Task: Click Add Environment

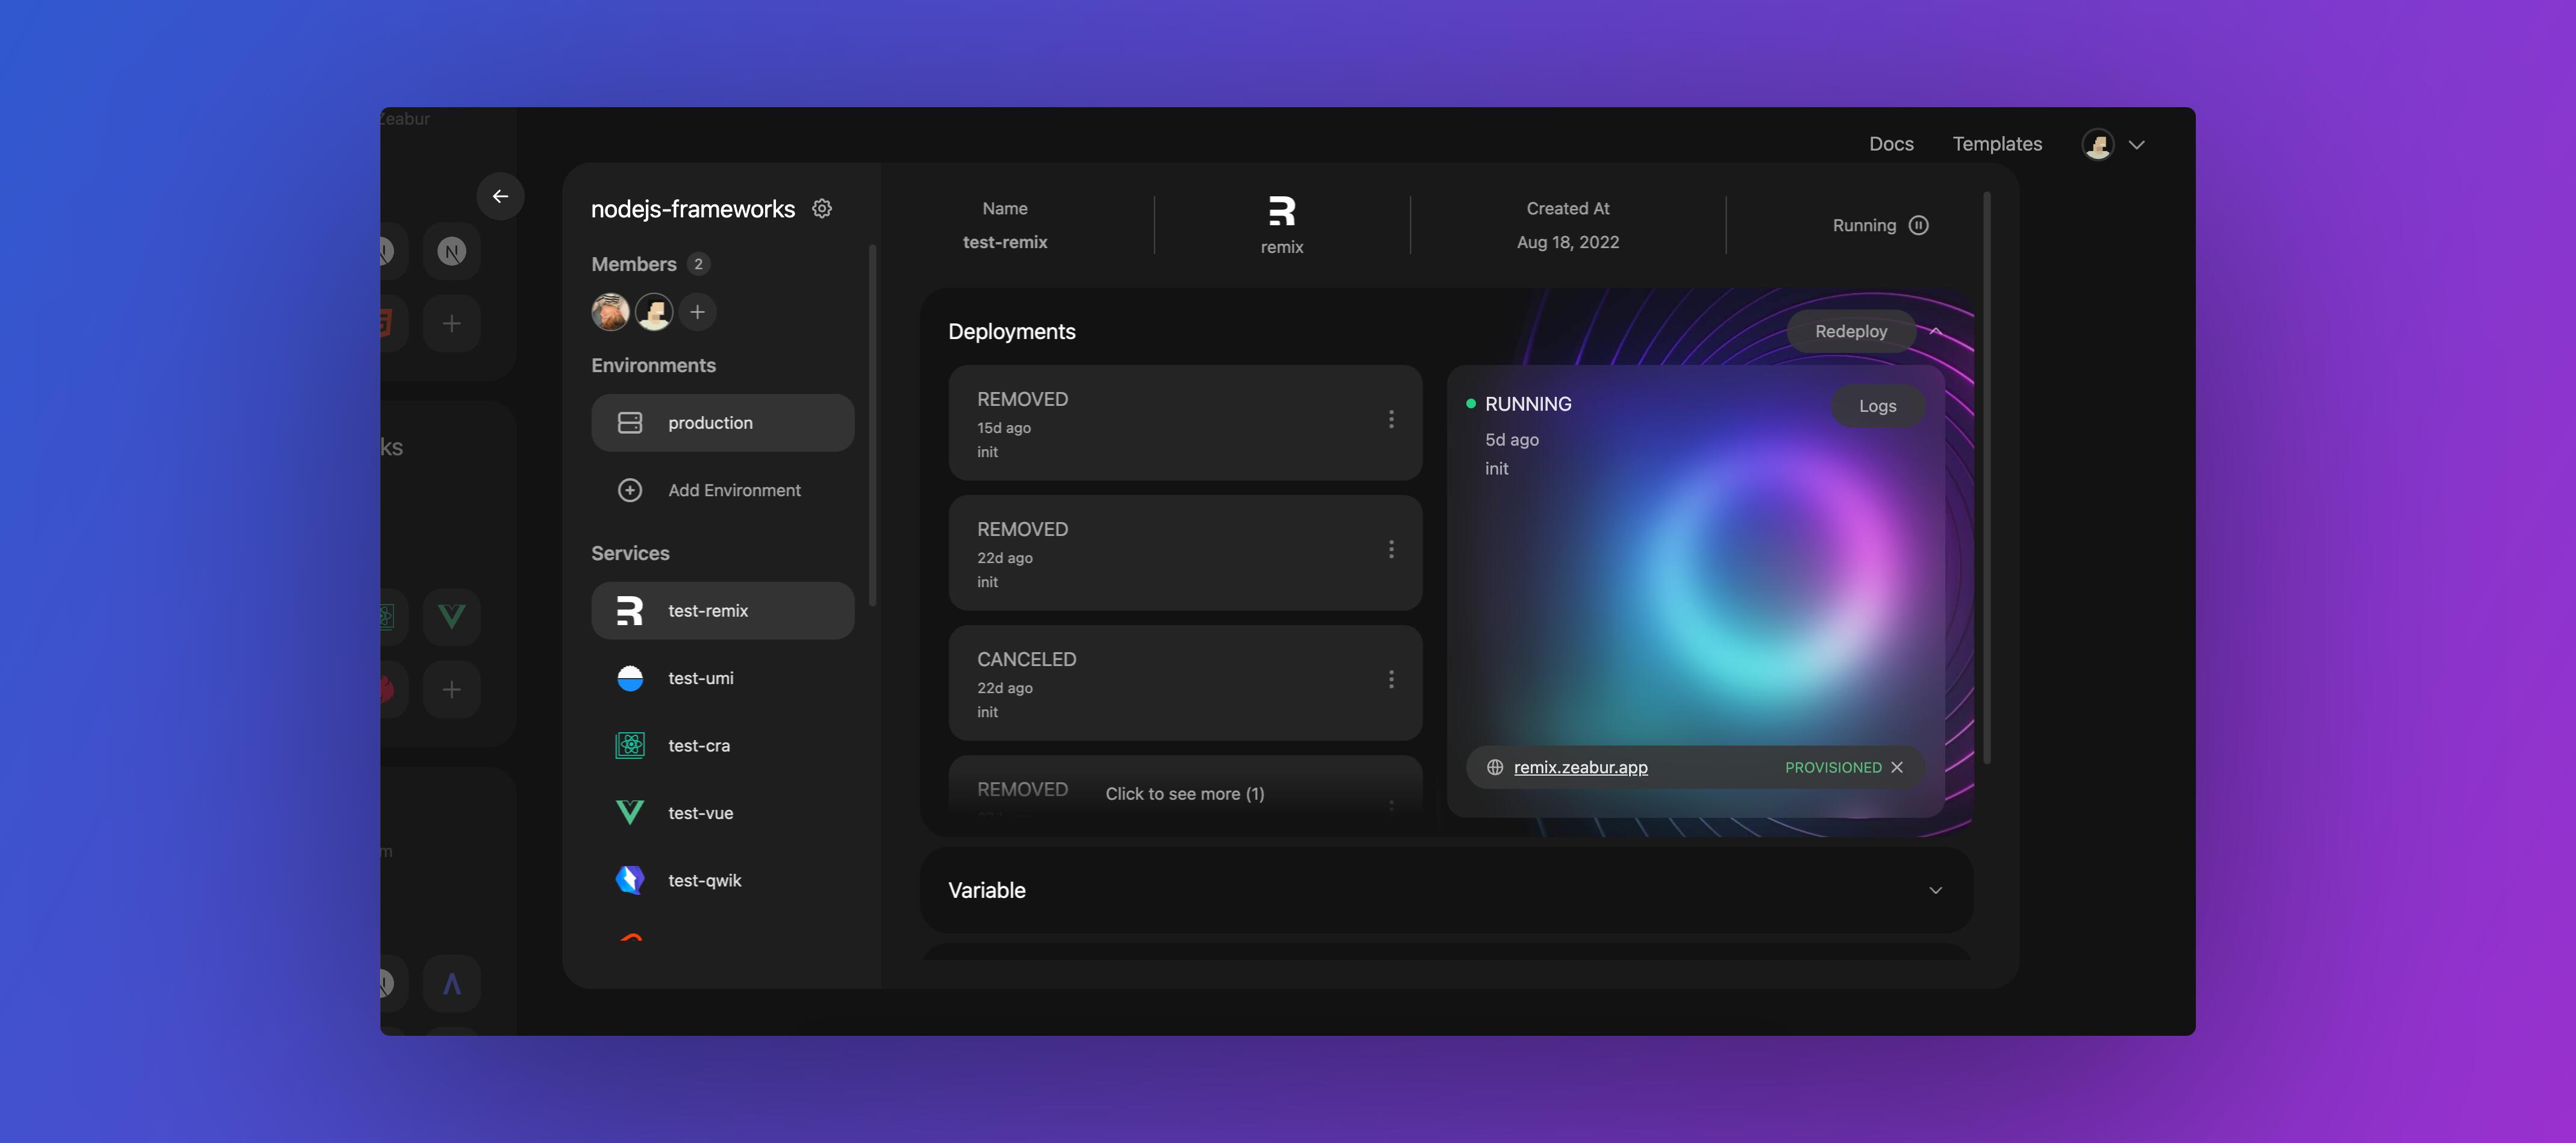Action: (x=733, y=490)
